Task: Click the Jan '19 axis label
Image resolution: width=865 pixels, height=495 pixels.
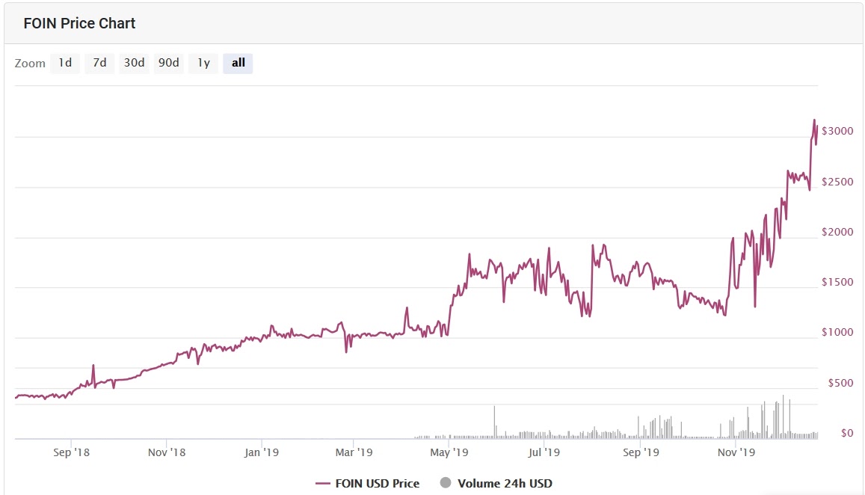Action: tap(262, 452)
